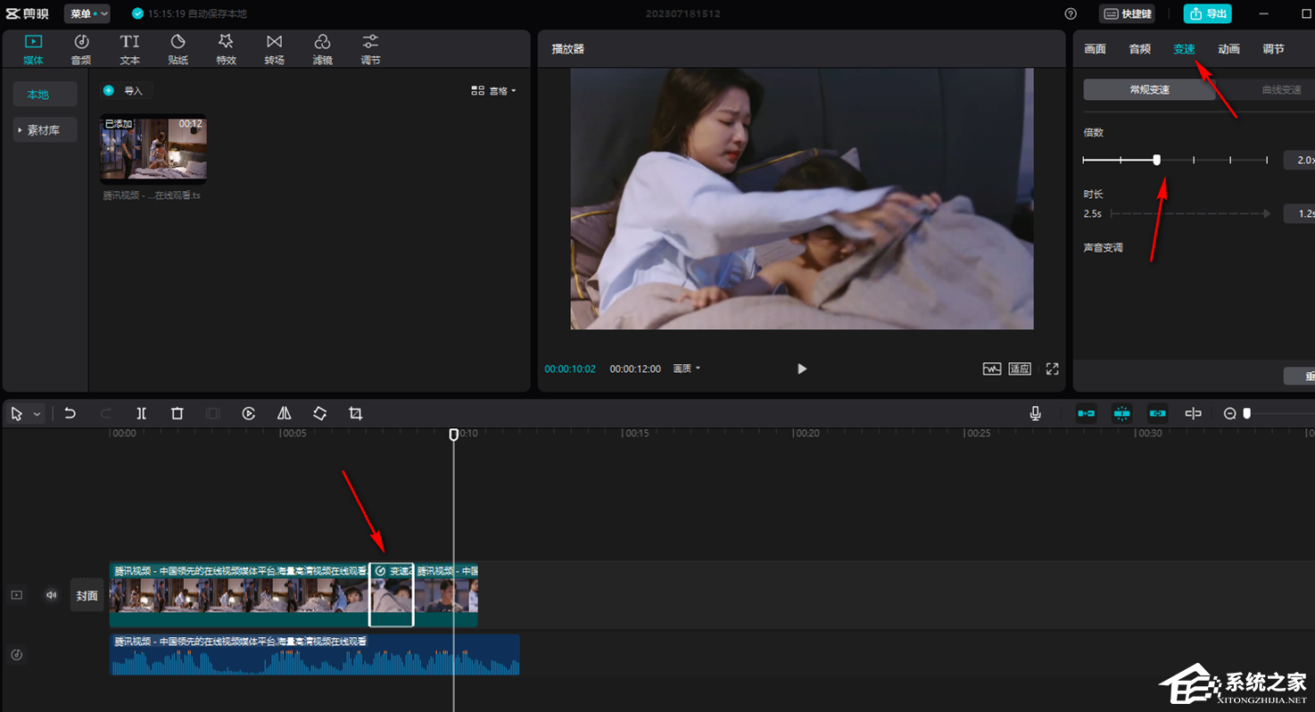Zoom out the timeline with minus magnifier
Screen dimensions: 1315x712
pyautogui.click(x=1230, y=413)
